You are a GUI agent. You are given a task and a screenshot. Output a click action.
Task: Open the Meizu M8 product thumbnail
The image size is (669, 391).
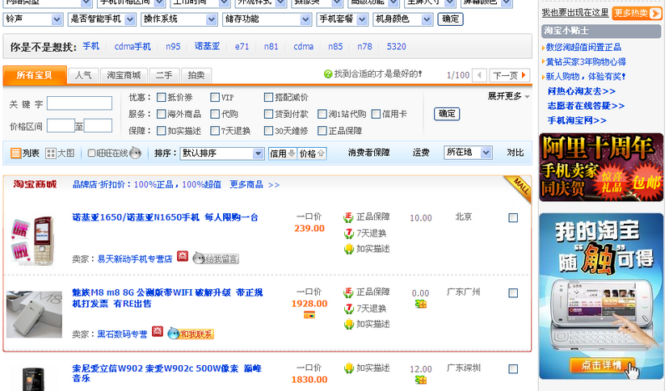tap(35, 314)
